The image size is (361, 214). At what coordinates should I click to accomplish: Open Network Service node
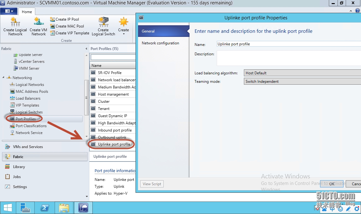(x=29, y=133)
